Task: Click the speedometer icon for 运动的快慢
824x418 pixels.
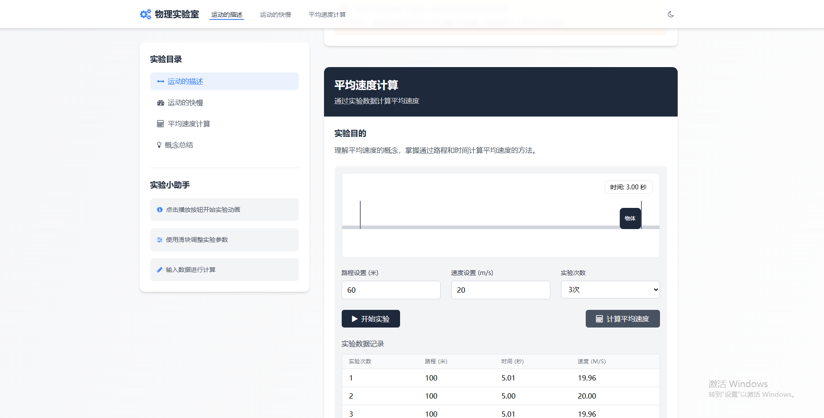Action: 160,103
